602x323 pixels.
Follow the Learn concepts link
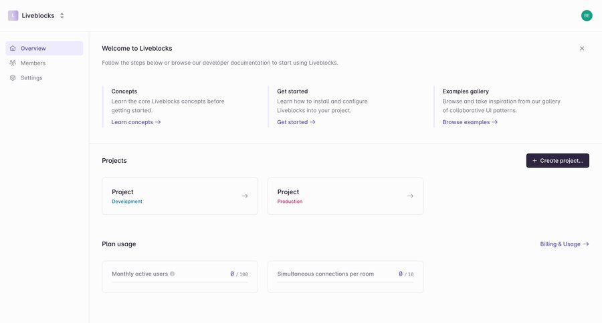[136, 122]
